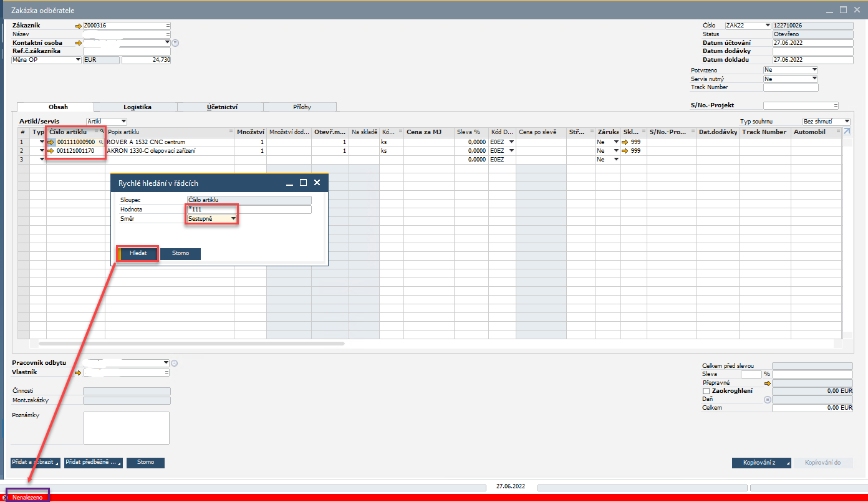
Task: Open the Artikl/servis dropdown
Action: (123, 121)
